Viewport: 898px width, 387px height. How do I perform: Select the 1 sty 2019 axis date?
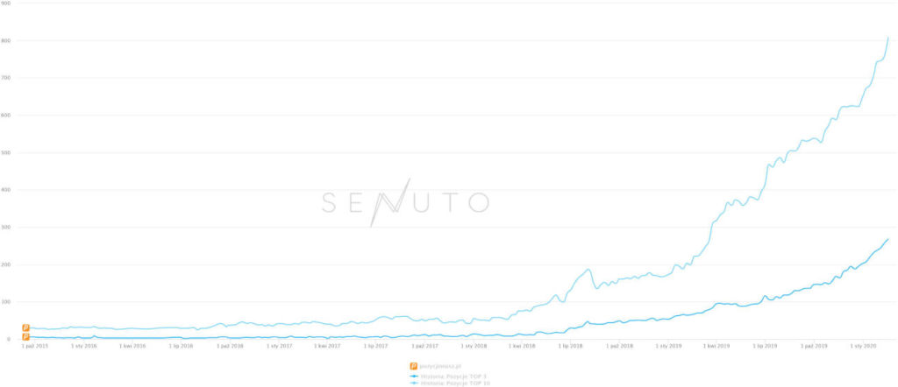click(x=668, y=347)
